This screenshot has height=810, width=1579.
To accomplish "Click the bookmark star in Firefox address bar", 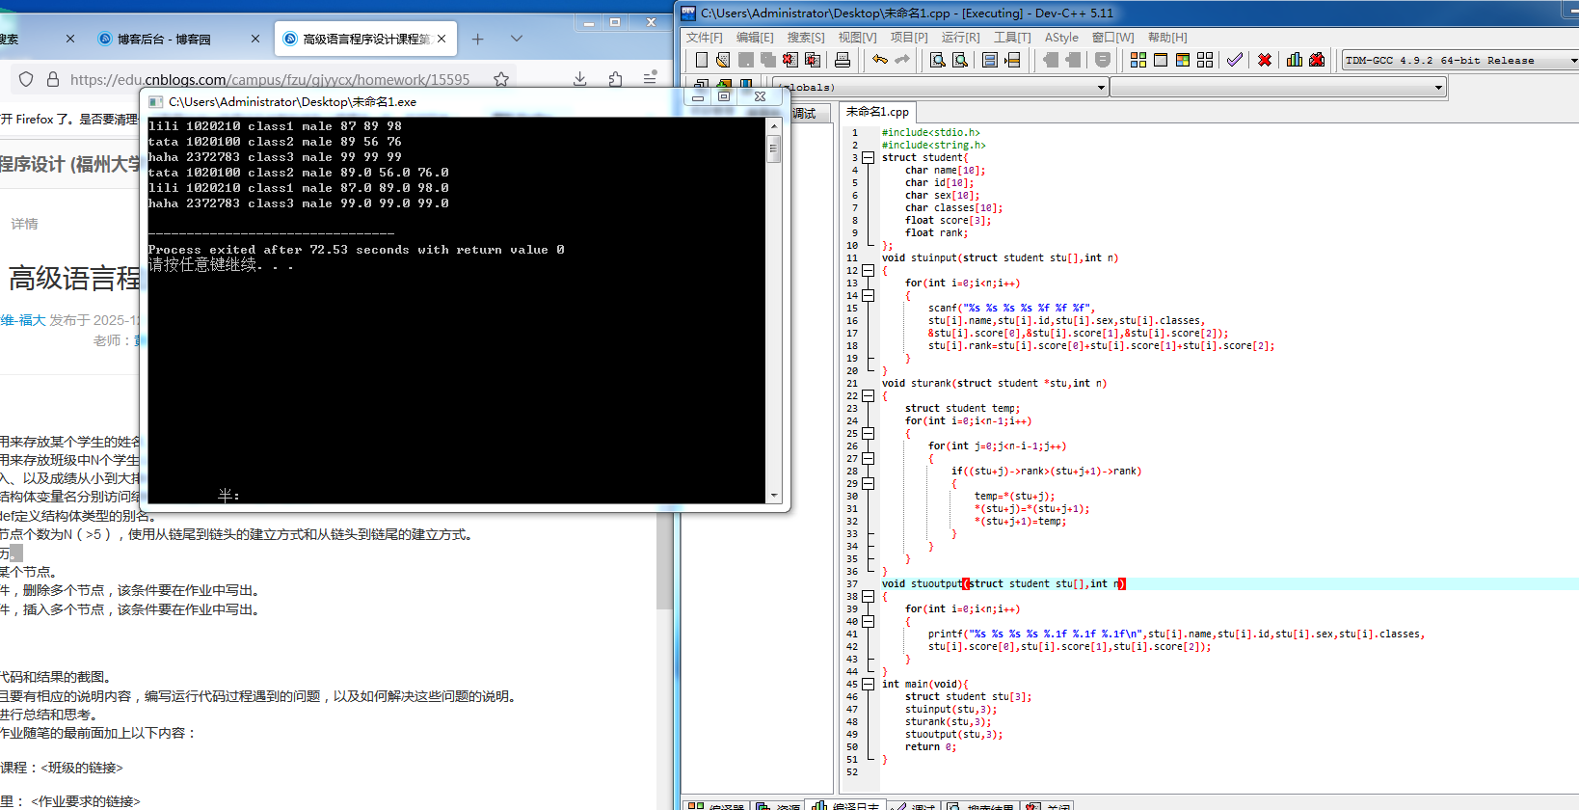I will [x=501, y=79].
